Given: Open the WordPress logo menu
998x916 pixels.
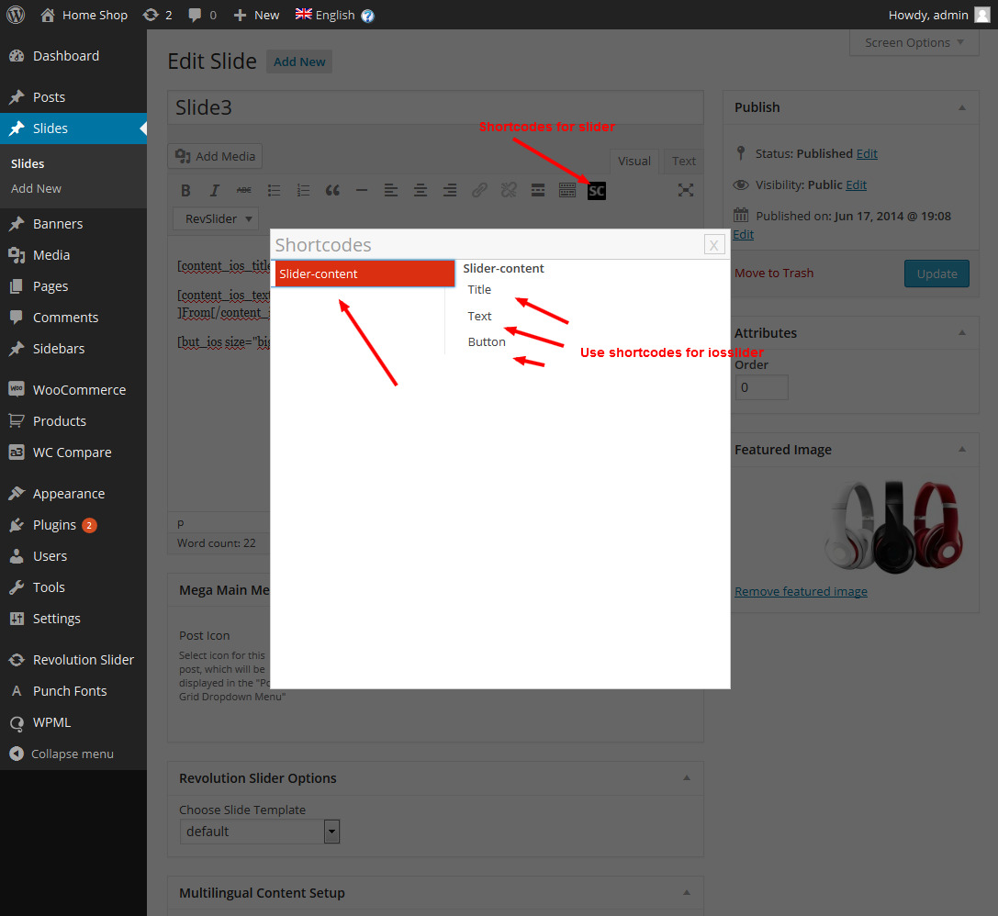Looking at the screenshot, I should (x=16, y=15).
